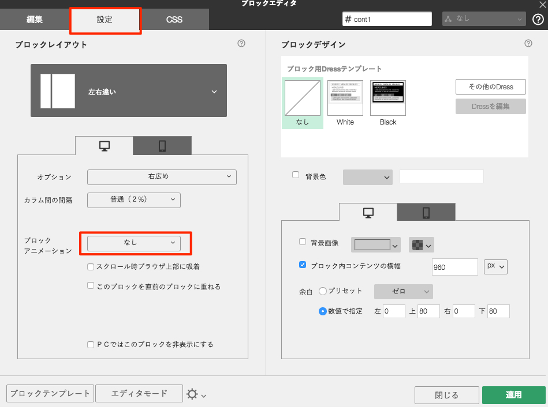This screenshot has height=407, width=548.
Task: Select the プリセット margin radio button
Action: [323, 291]
